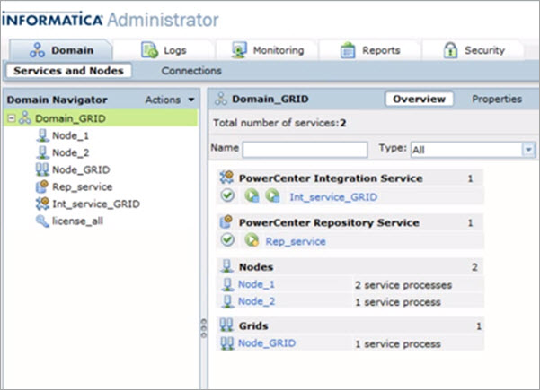Image resolution: width=540 pixels, height=390 pixels.
Task: Click the Nodes section header icon
Action: pyautogui.click(x=226, y=266)
